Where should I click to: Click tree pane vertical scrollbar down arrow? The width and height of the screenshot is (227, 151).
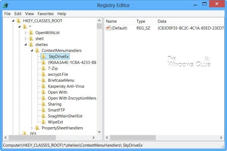coord(99,132)
